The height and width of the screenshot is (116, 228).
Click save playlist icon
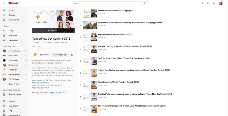pos(34,47)
